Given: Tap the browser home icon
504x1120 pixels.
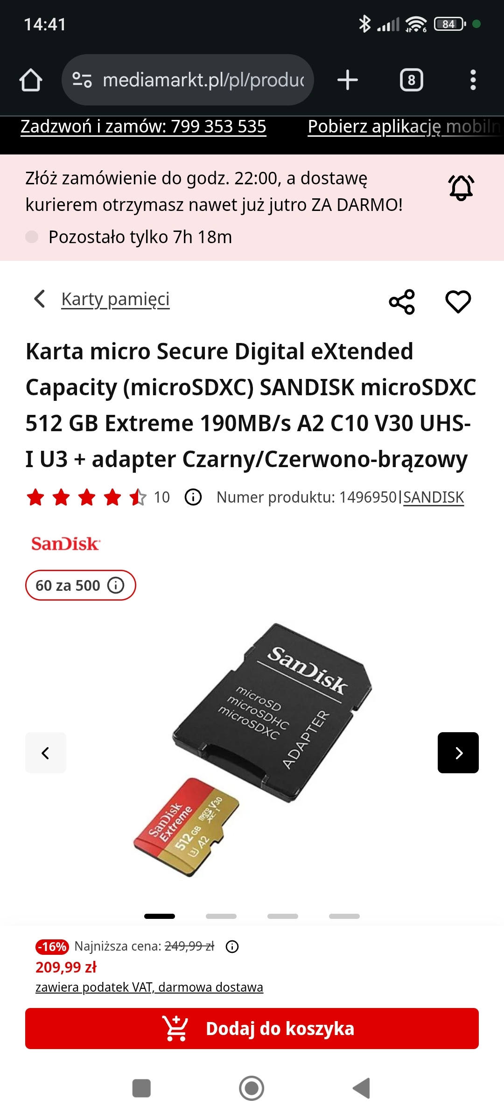Looking at the screenshot, I should 31,80.
